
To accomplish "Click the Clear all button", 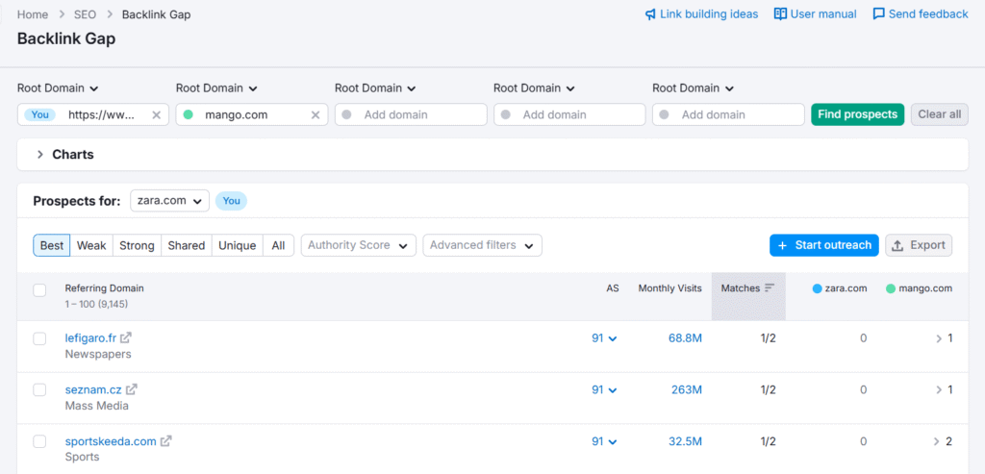I will pyautogui.click(x=940, y=114).
